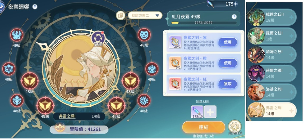Open the help question mark beside 夜鶯迴響
Viewport: 304px width, 139px height.
(x=35, y=7)
